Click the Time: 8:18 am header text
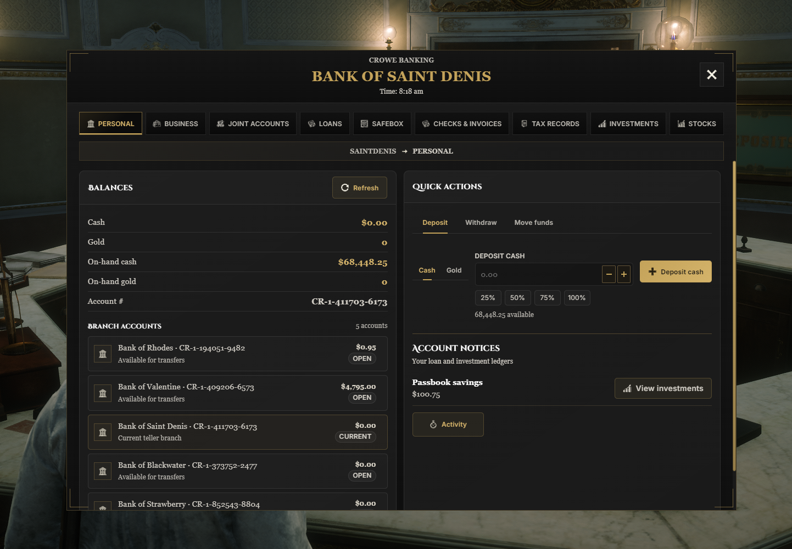The width and height of the screenshot is (792, 549). [x=401, y=92]
